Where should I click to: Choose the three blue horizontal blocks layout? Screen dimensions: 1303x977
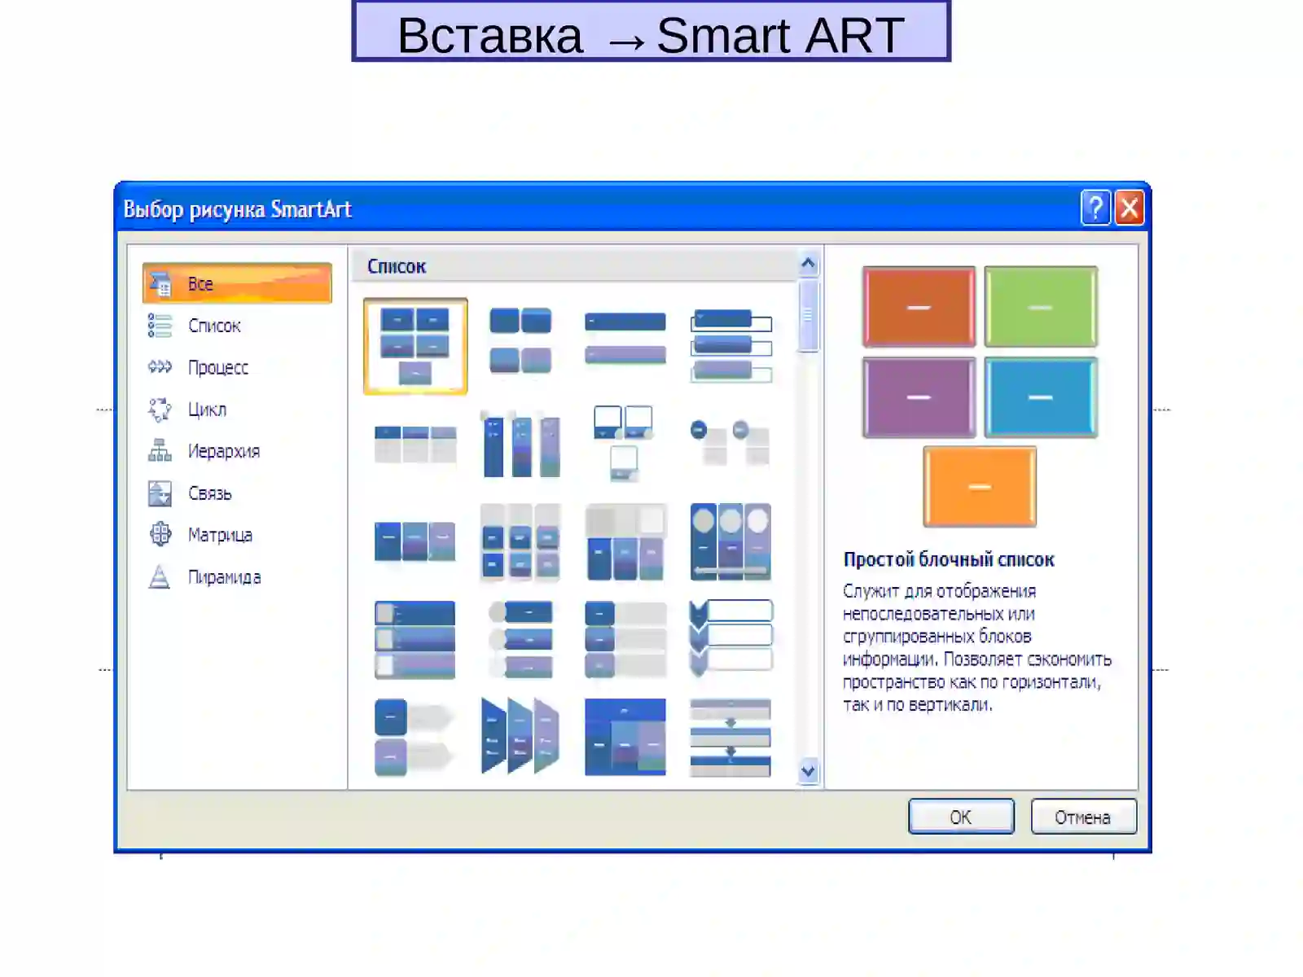coord(415,541)
